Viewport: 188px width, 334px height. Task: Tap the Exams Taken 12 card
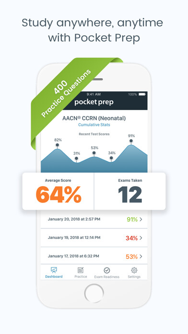click(130, 191)
